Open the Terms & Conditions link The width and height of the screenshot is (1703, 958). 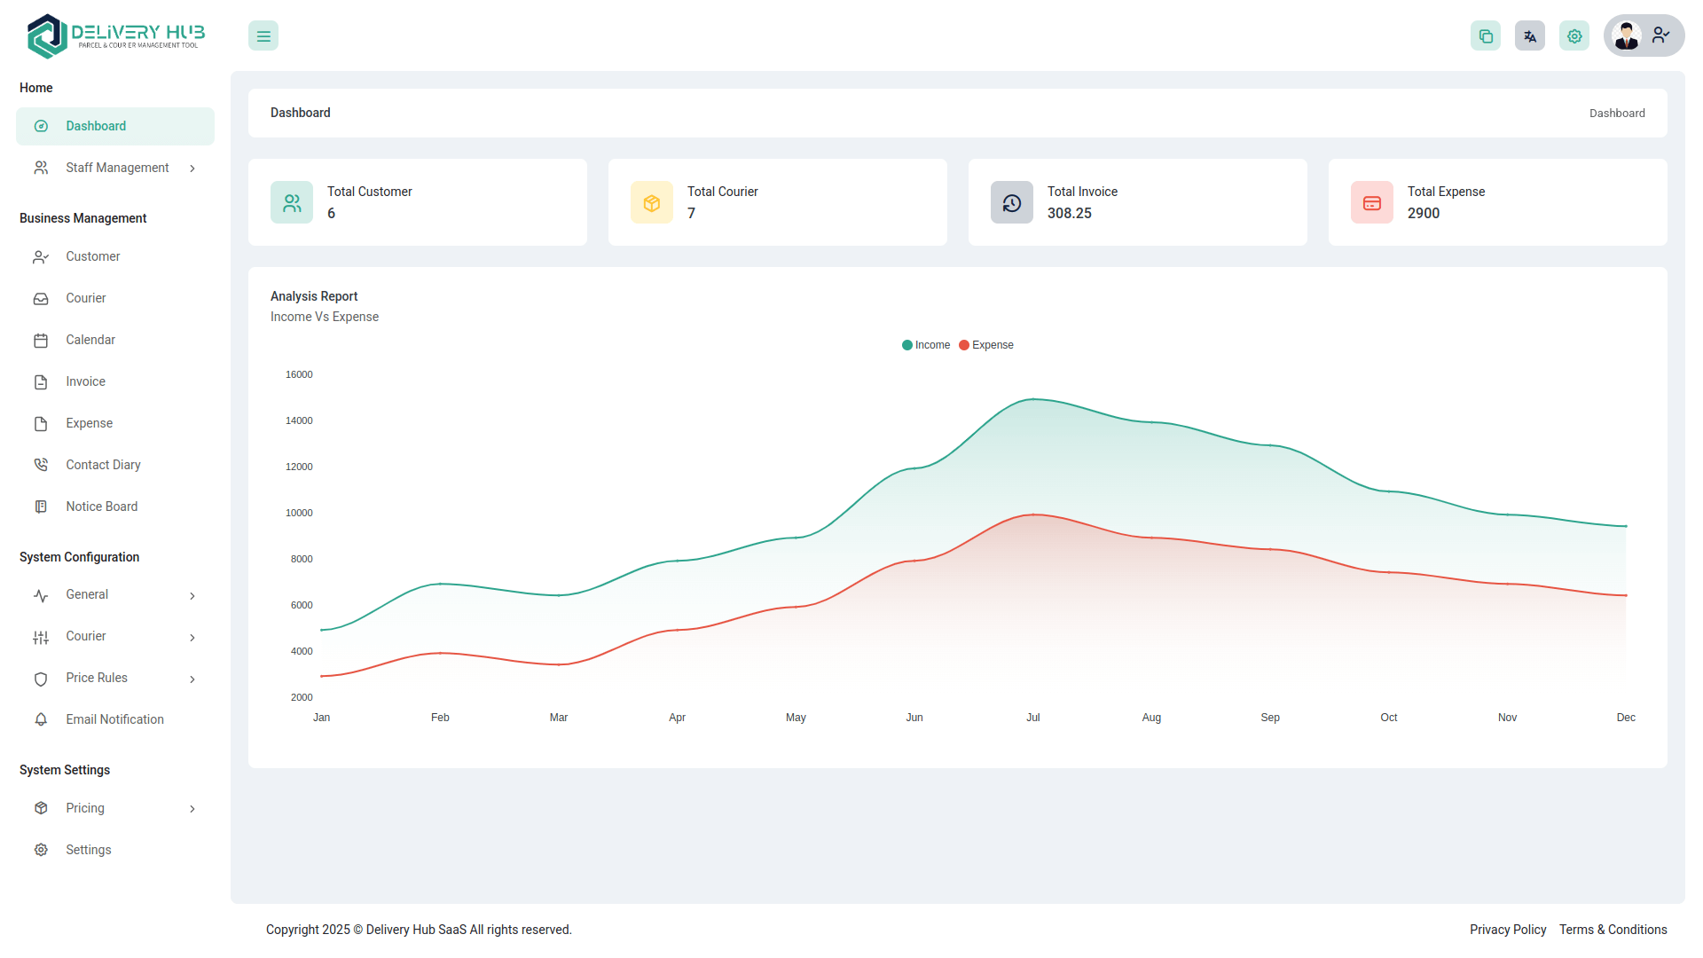[1613, 930]
